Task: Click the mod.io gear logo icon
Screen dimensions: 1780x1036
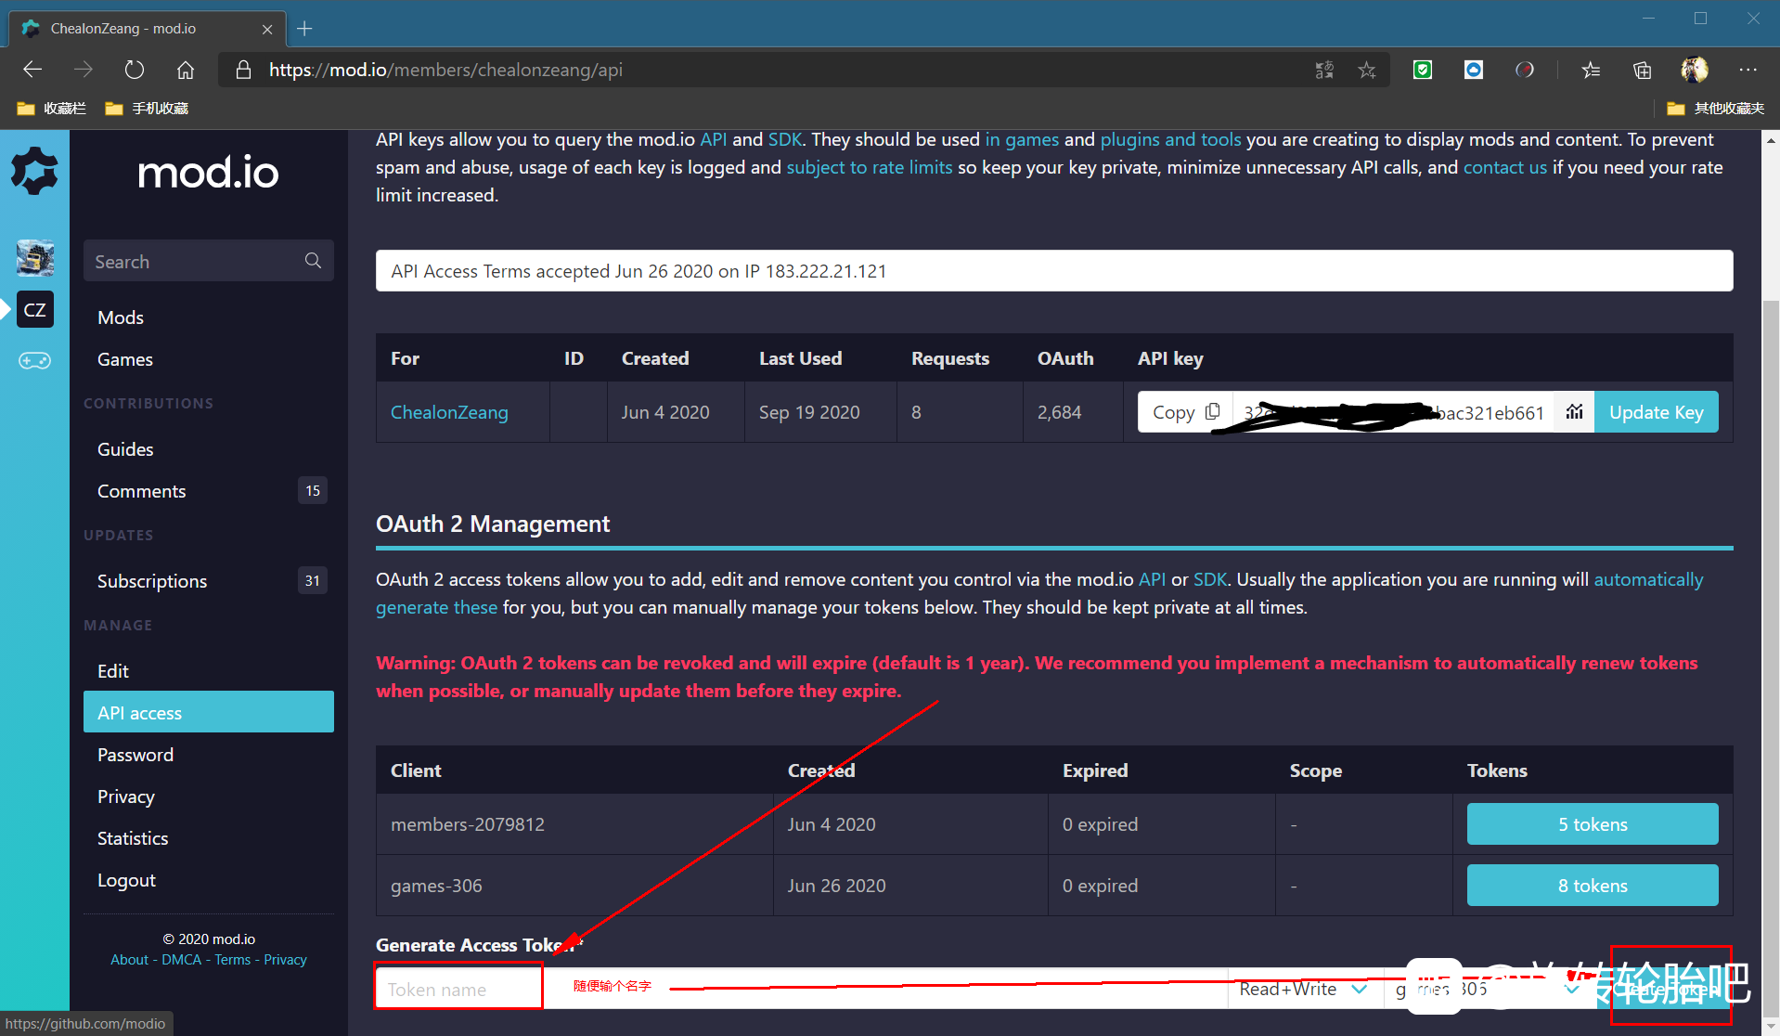Action: pos(34,171)
